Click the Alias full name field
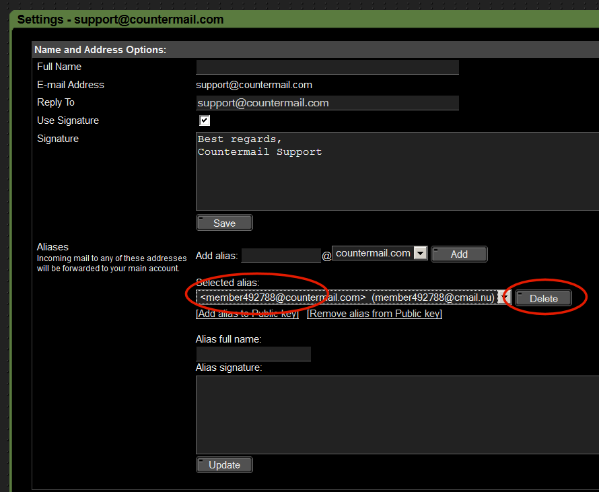The height and width of the screenshot is (492, 599). point(253,354)
